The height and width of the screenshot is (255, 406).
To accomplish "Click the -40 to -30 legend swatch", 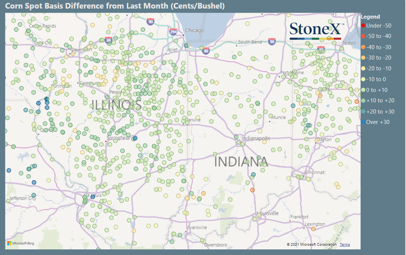I will point(363,47).
